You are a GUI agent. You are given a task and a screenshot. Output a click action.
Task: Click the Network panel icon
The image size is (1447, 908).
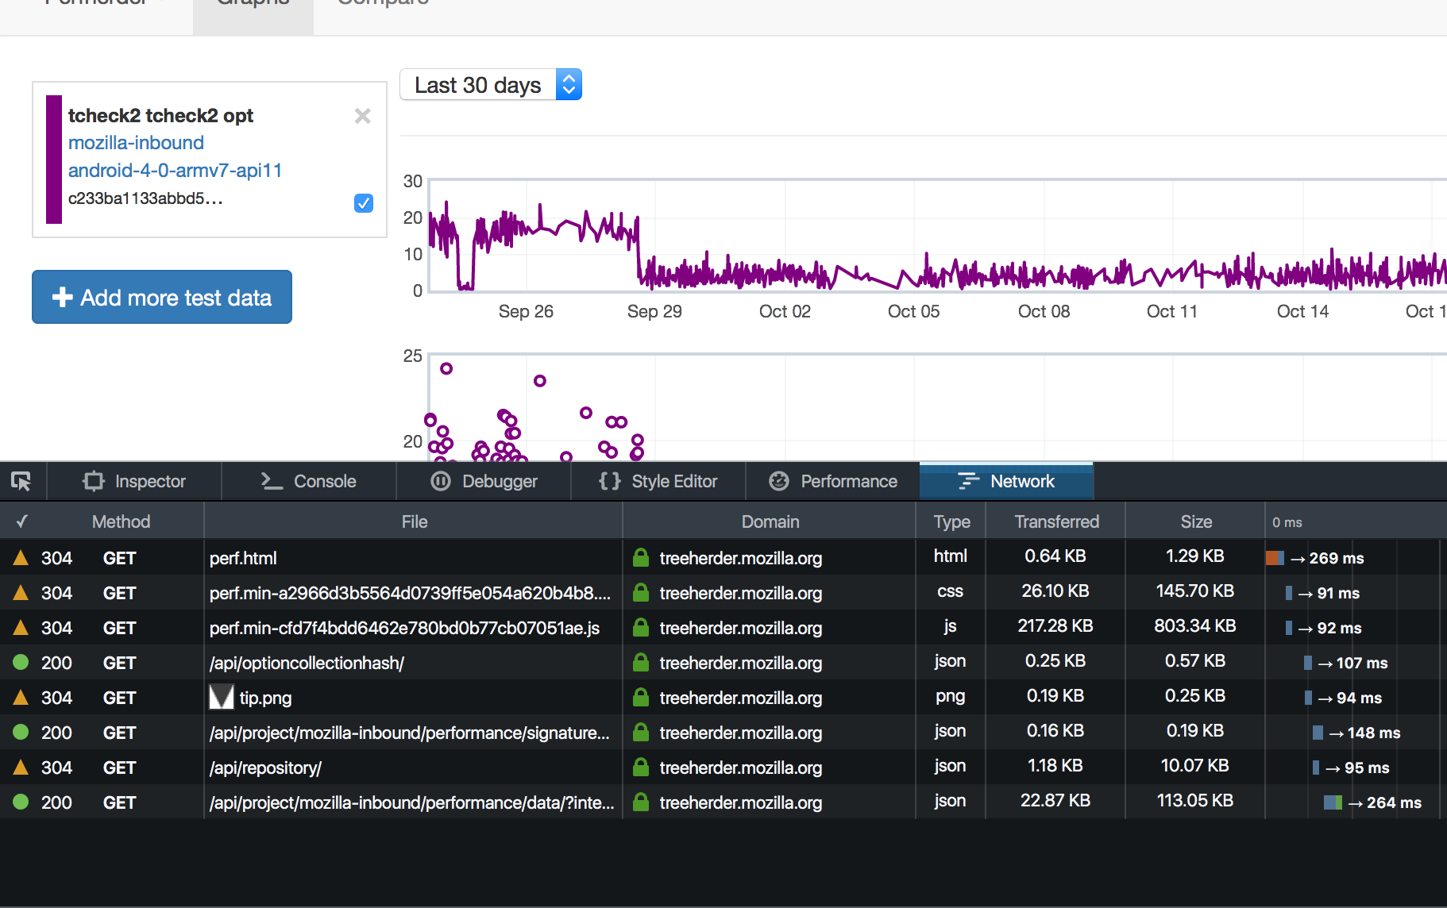968,481
